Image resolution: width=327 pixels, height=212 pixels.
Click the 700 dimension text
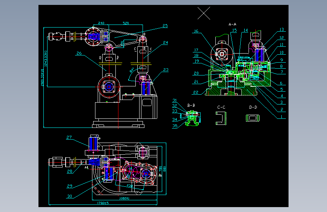click(160, 169)
